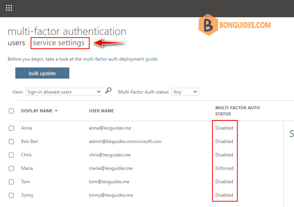Toggle the checkbox for Tonny

[11, 195]
